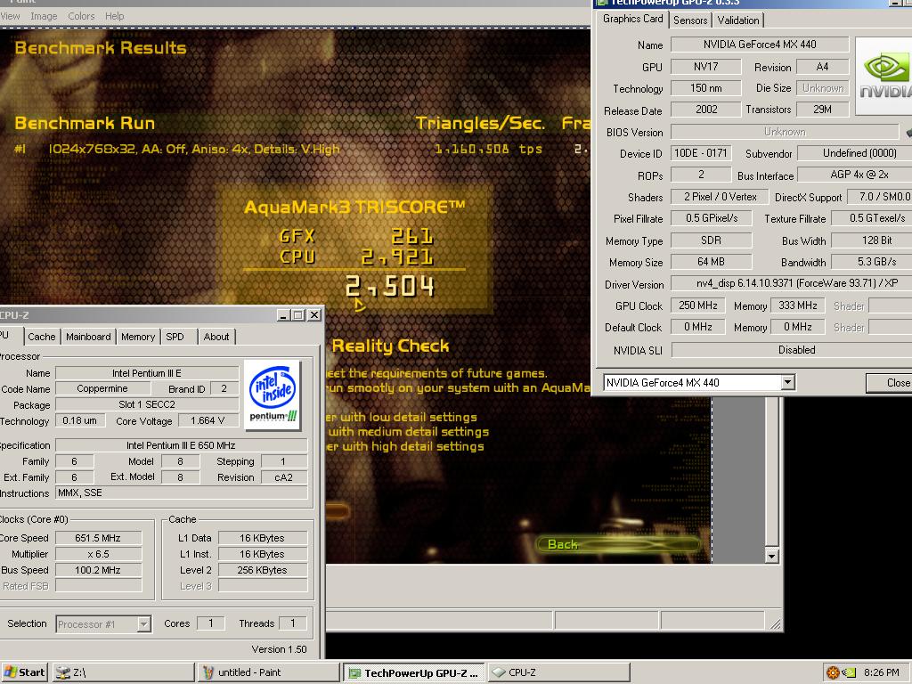Click the GPU Clock 250 MHz field

[698, 305]
